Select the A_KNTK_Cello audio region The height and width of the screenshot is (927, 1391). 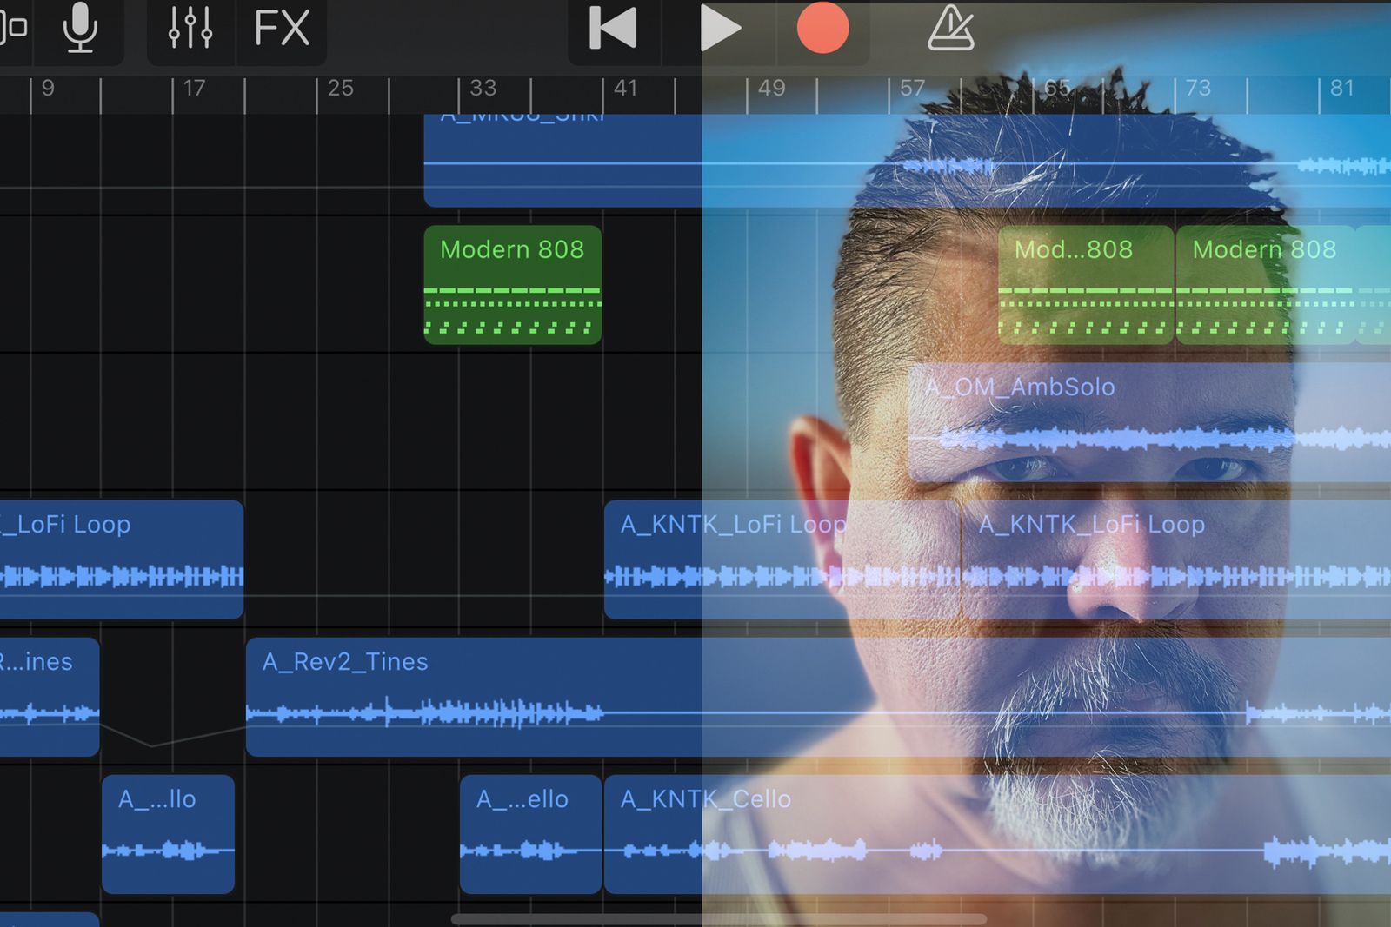point(956,834)
